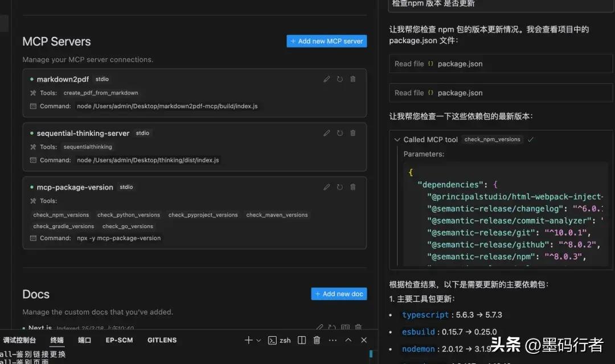The image size is (615, 364).
Task: Collapse the 'Called MCP tool check_npm_versions' section
Action: [x=396, y=139]
